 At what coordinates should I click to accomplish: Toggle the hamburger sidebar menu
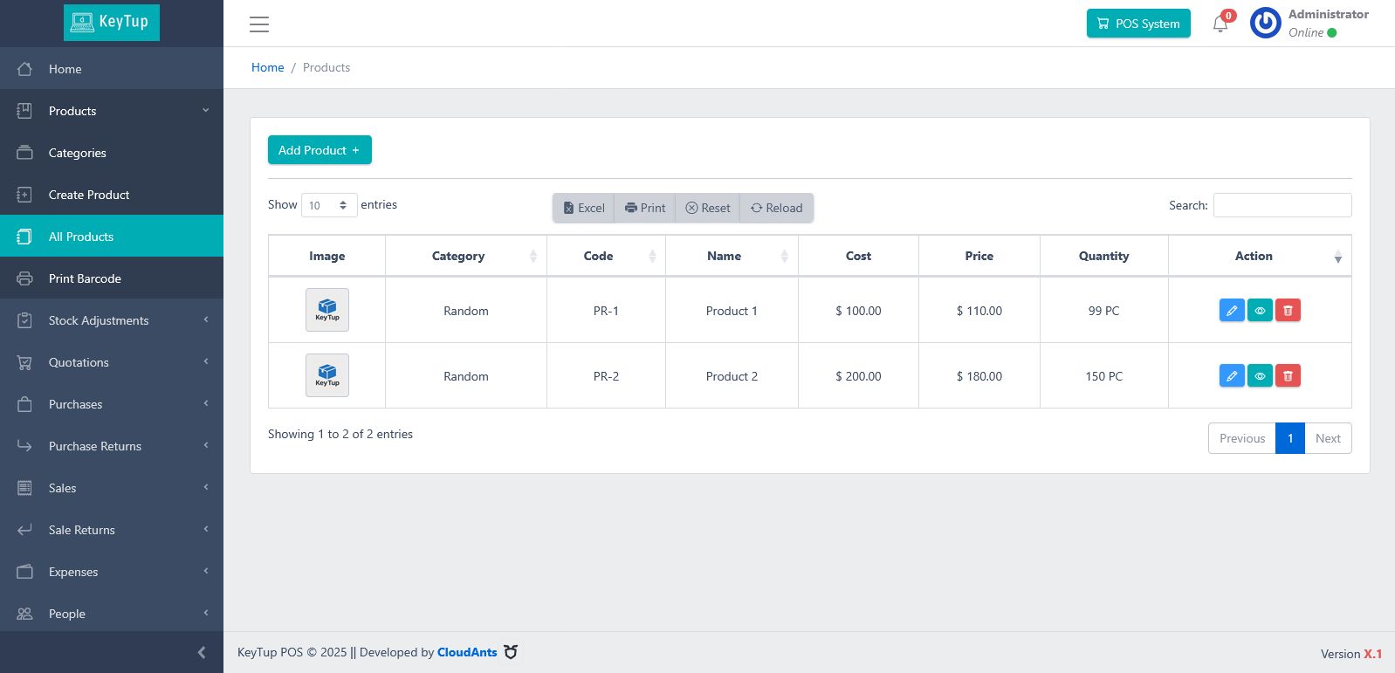click(x=259, y=24)
